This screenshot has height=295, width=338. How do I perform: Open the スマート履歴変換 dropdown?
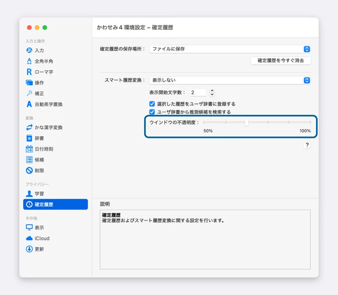[x=230, y=80]
